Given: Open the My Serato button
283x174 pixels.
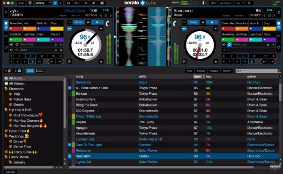Looking at the screenshot, I should click(x=226, y=3).
